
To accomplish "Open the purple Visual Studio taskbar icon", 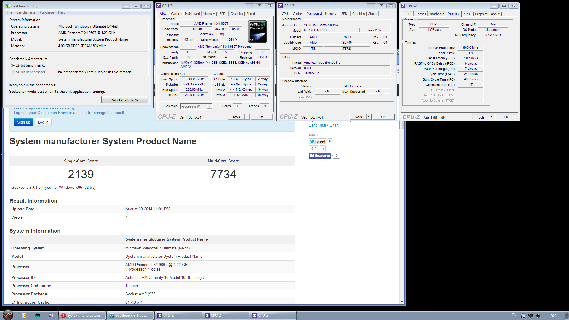I will pyautogui.click(x=51, y=316).
